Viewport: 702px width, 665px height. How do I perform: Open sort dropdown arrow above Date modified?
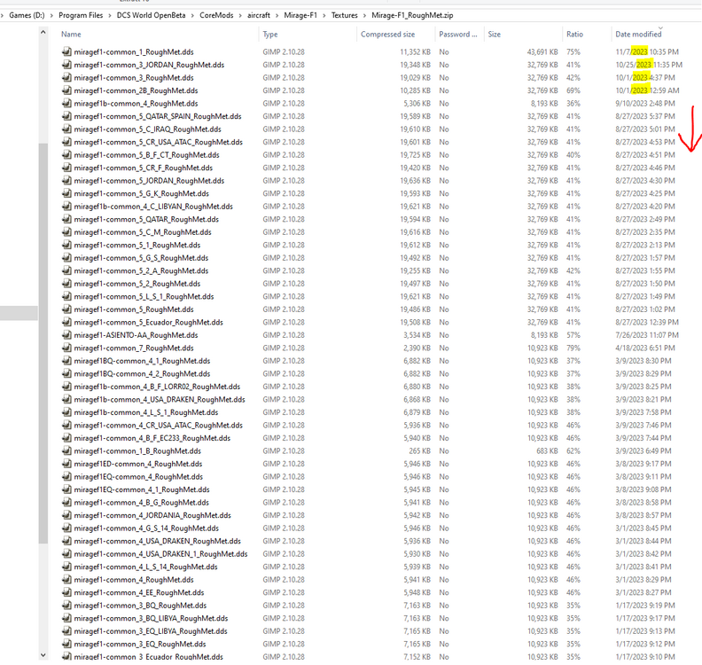coord(660,27)
